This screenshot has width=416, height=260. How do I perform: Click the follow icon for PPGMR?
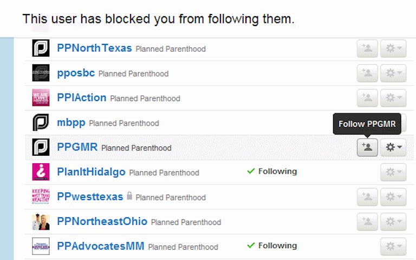367,147
